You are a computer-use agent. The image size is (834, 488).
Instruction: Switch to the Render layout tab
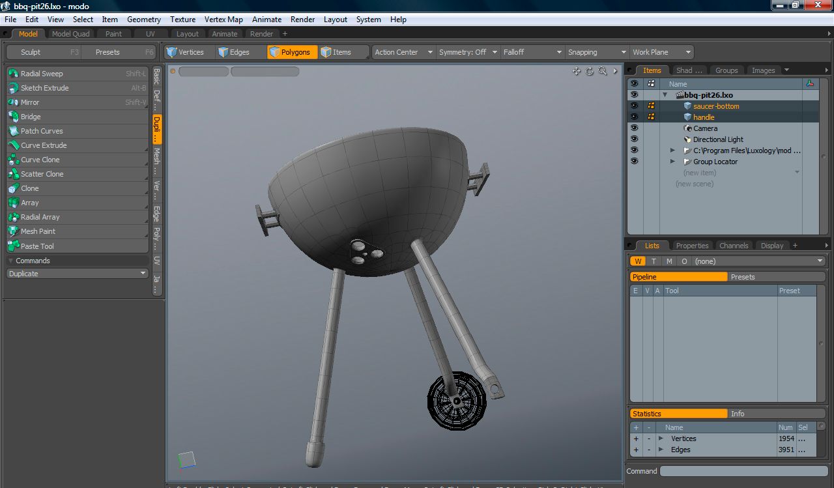tap(262, 33)
